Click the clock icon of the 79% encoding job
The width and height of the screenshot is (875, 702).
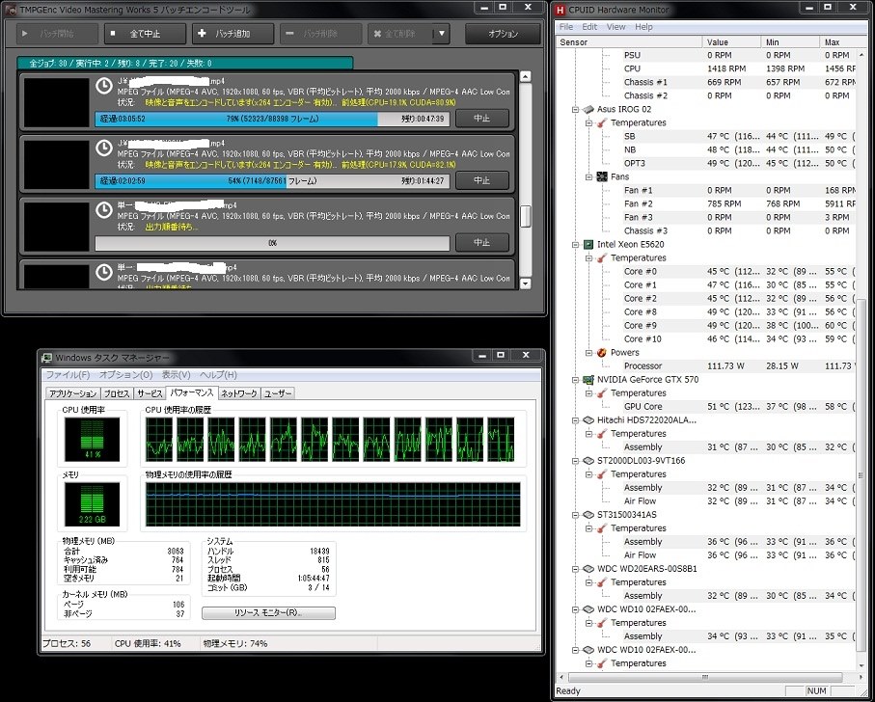click(104, 87)
